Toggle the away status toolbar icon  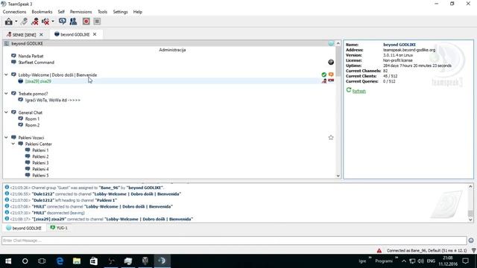point(8,22)
